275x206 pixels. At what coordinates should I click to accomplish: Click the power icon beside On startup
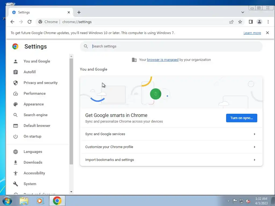[15, 137]
